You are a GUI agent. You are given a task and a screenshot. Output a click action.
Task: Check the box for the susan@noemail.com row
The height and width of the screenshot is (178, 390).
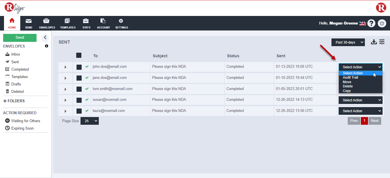[79, 100]
